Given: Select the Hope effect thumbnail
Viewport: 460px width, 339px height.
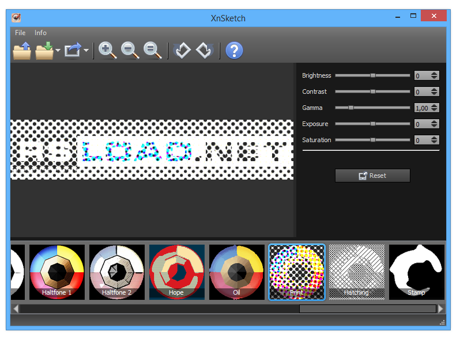Looking at the screenshot, I should point(177,272).
